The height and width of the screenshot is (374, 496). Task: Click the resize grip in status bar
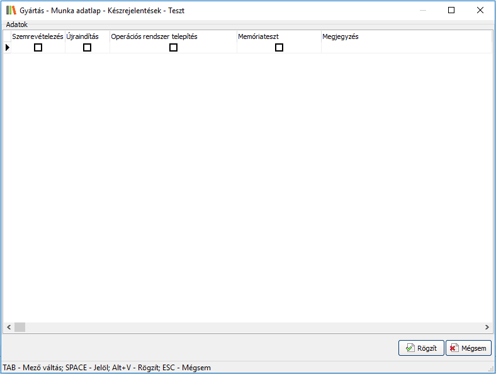(491, 369)
